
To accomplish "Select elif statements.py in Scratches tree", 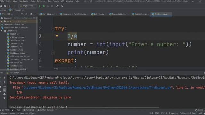I will point(20,56).
